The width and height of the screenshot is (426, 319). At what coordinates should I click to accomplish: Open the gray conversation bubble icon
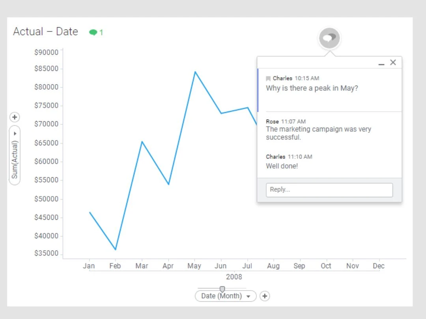[x=329, y=38]
